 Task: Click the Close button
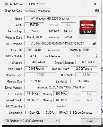(x=90, y=121)
